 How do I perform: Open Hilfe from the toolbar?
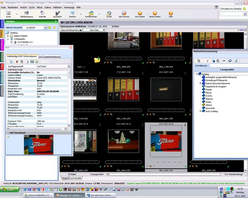[171, 14]
